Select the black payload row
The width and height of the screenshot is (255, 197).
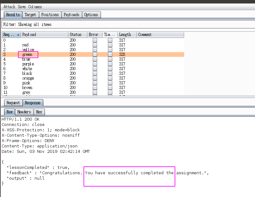coord(93,73)
